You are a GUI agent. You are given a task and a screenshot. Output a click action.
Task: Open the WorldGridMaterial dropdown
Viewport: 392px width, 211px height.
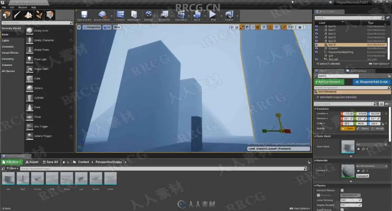point(371,166)
